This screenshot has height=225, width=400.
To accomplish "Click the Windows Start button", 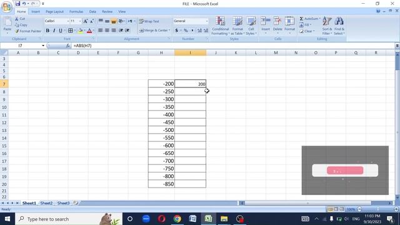I will pyautogui.click(x=7, y=219).
